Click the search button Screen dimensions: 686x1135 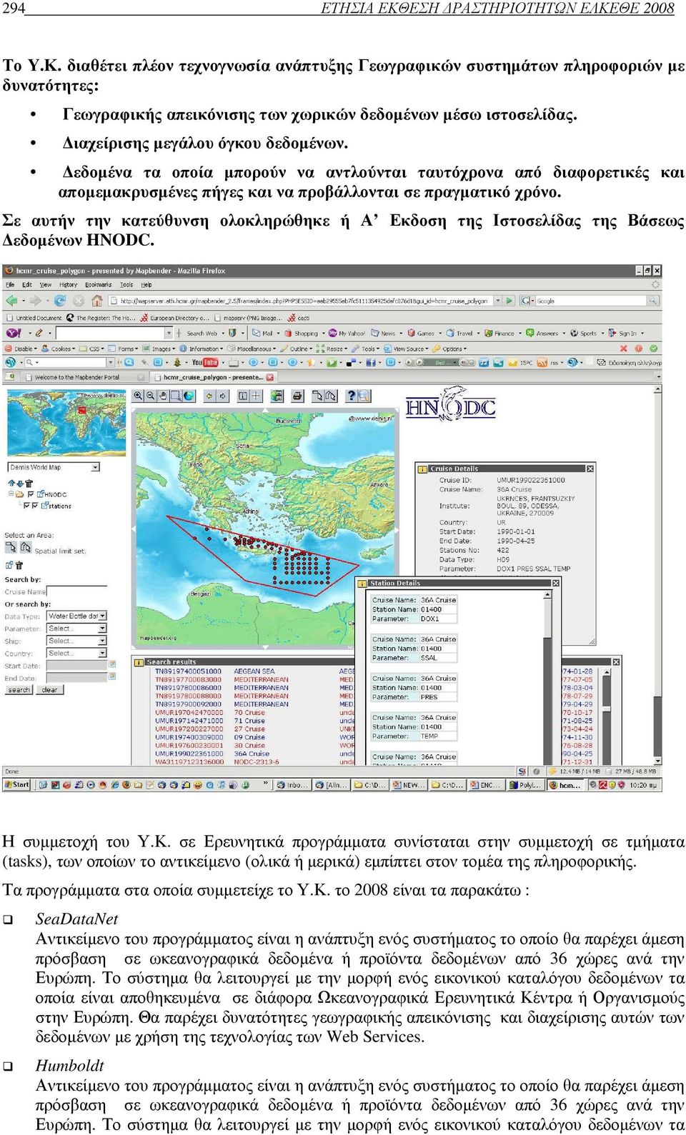pyautogui.click(x=19, y=690)
